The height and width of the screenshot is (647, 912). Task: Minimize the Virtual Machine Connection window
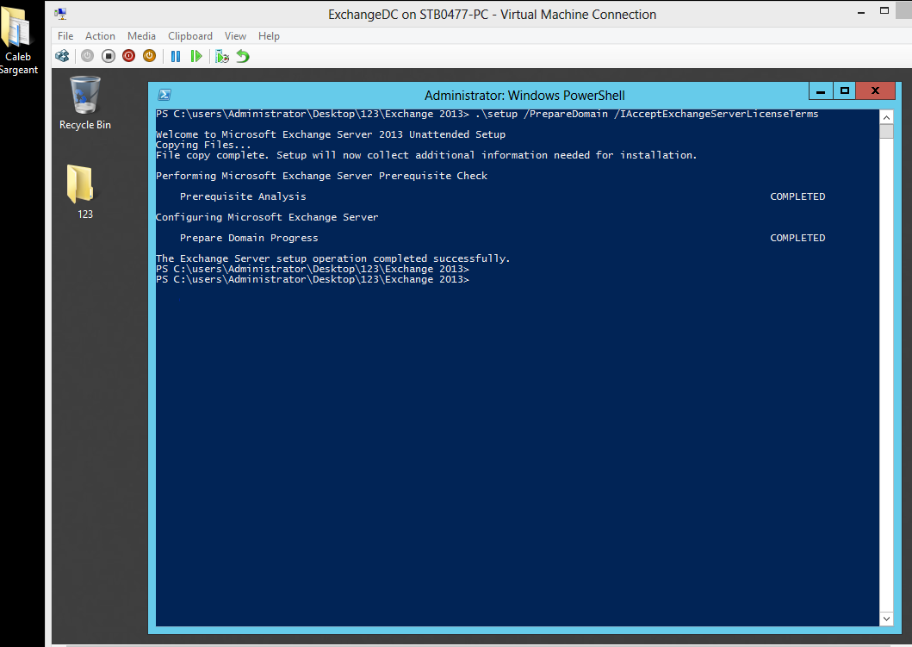(x=861, y=12)
